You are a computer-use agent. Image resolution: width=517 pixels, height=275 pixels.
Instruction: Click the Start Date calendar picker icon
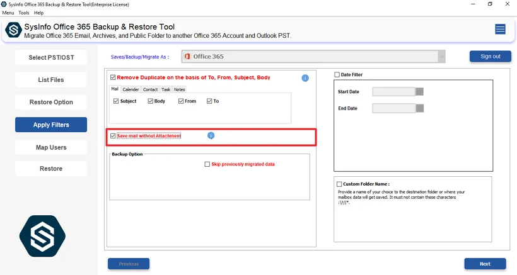coord(420,92)
